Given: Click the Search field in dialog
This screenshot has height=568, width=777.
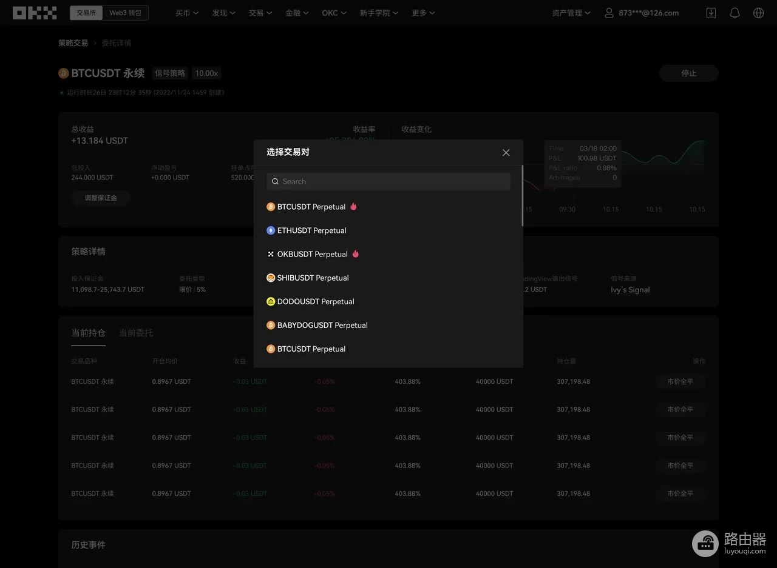Looking at the screenshot, I should 388,182.
